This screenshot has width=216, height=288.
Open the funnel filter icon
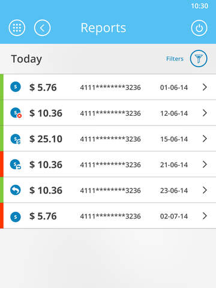199,58
